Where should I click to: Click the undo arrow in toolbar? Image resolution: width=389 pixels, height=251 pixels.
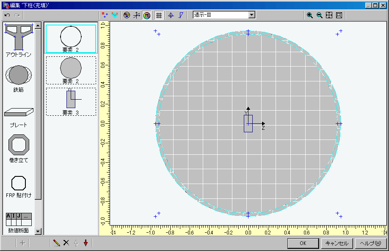7,15
